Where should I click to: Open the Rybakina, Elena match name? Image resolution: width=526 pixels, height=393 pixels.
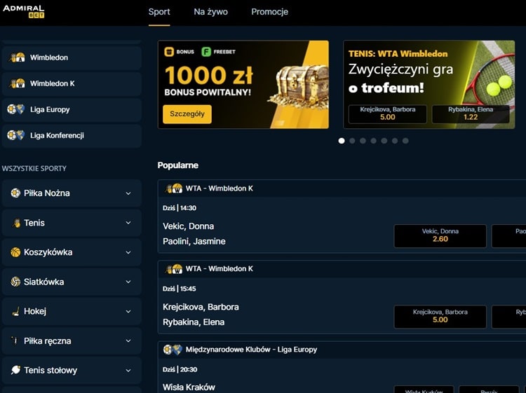pos(194,322)
